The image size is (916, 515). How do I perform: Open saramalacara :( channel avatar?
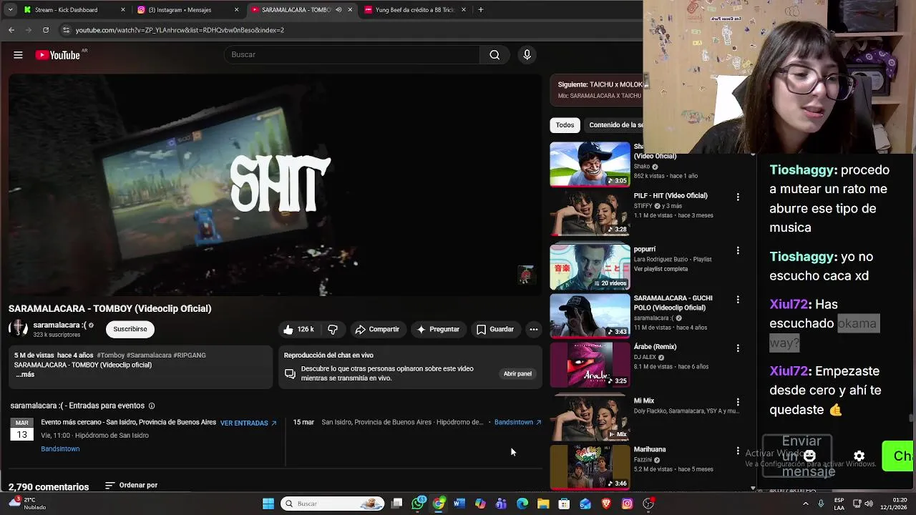18,329
